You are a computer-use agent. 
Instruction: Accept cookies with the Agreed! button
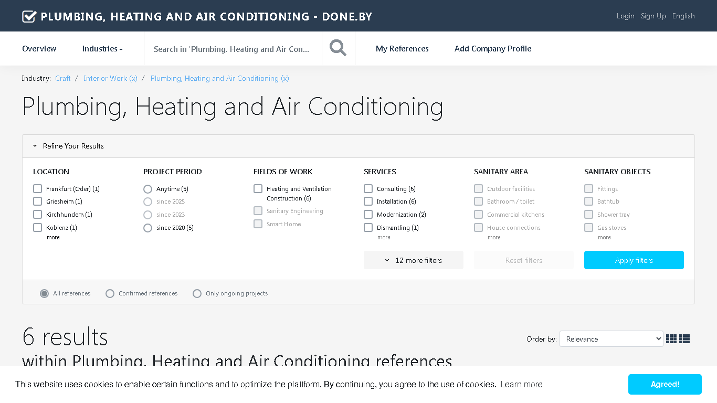click(x=665, y=384)
